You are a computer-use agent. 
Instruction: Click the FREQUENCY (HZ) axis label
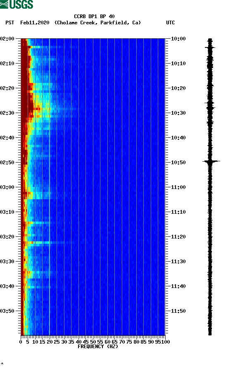(98, 347)
